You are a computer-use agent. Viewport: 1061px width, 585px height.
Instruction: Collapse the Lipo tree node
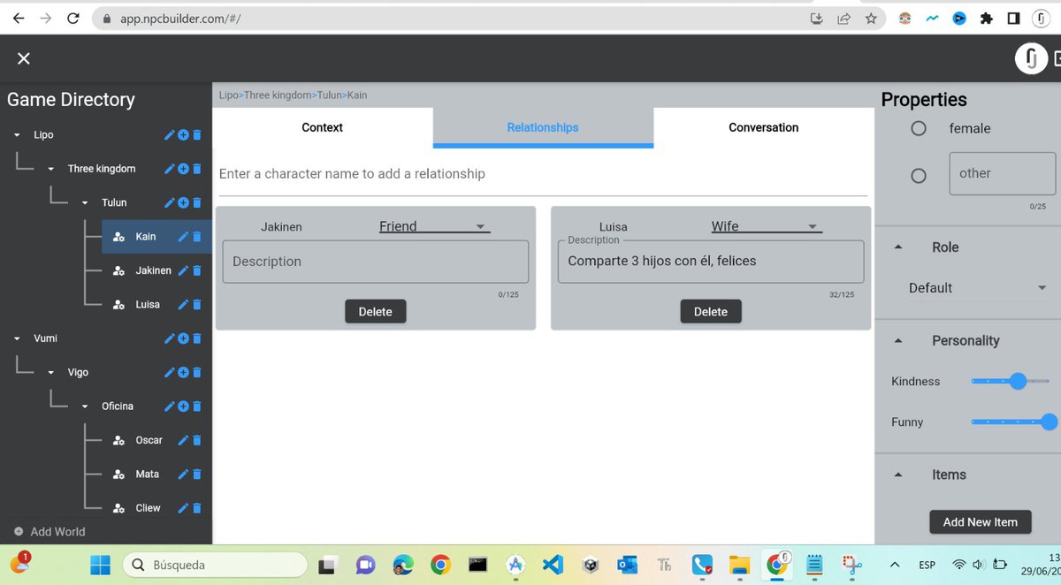18,135
